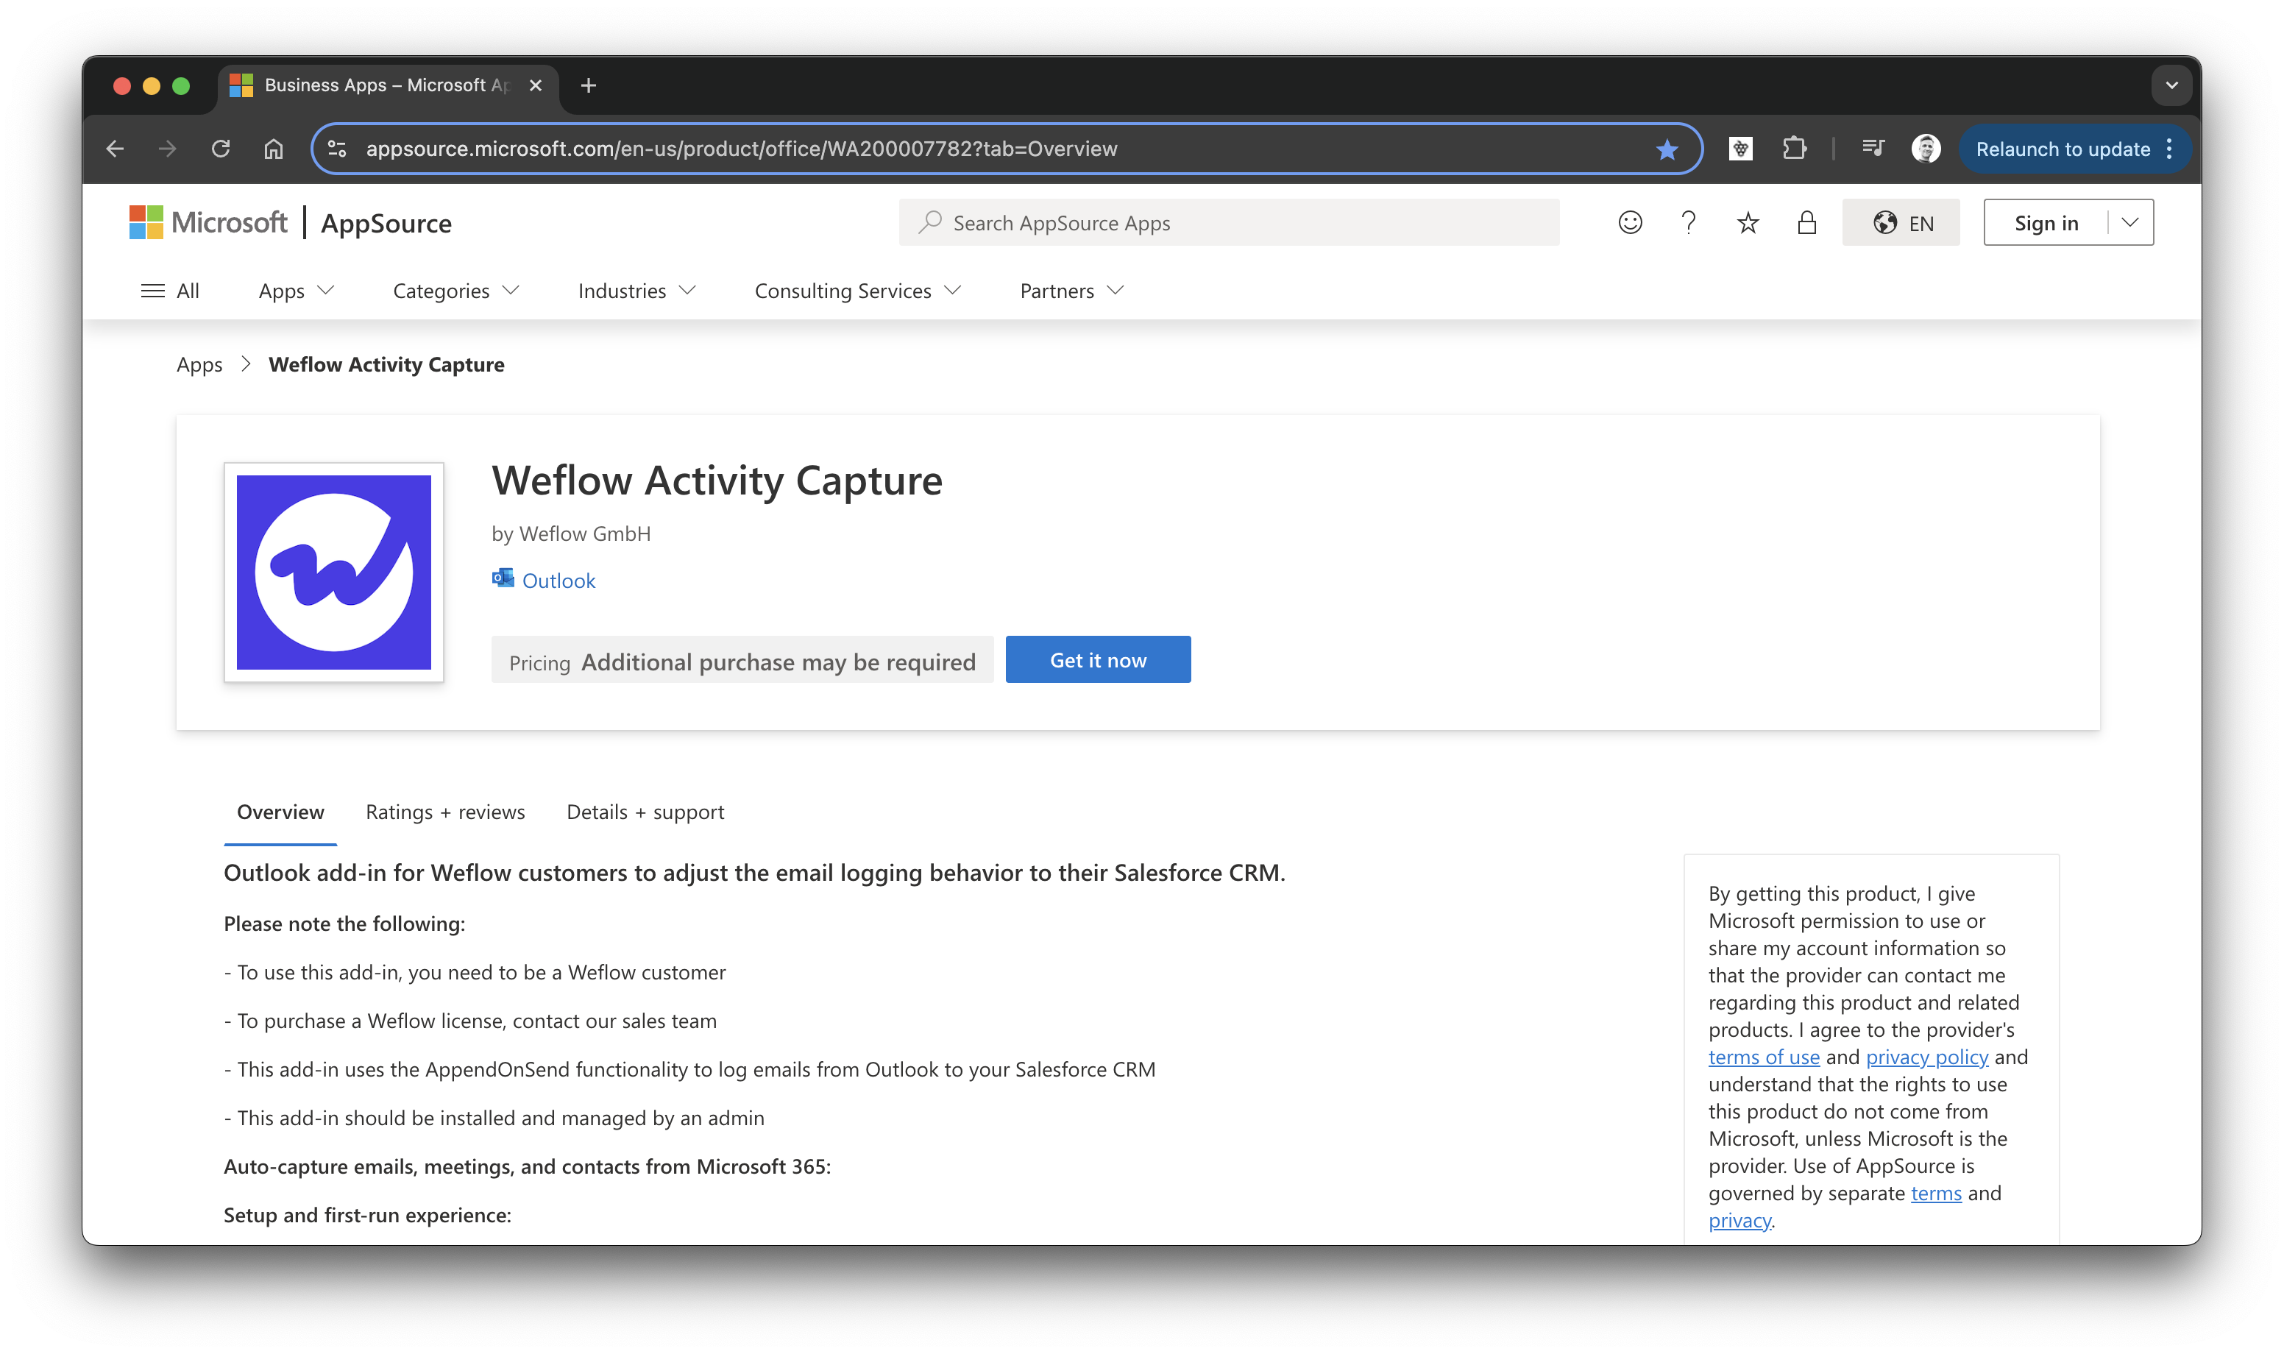Open the AppSource privacy link
Viewport: 2284px width, 1354px height.
(x=1739, y=1221)
